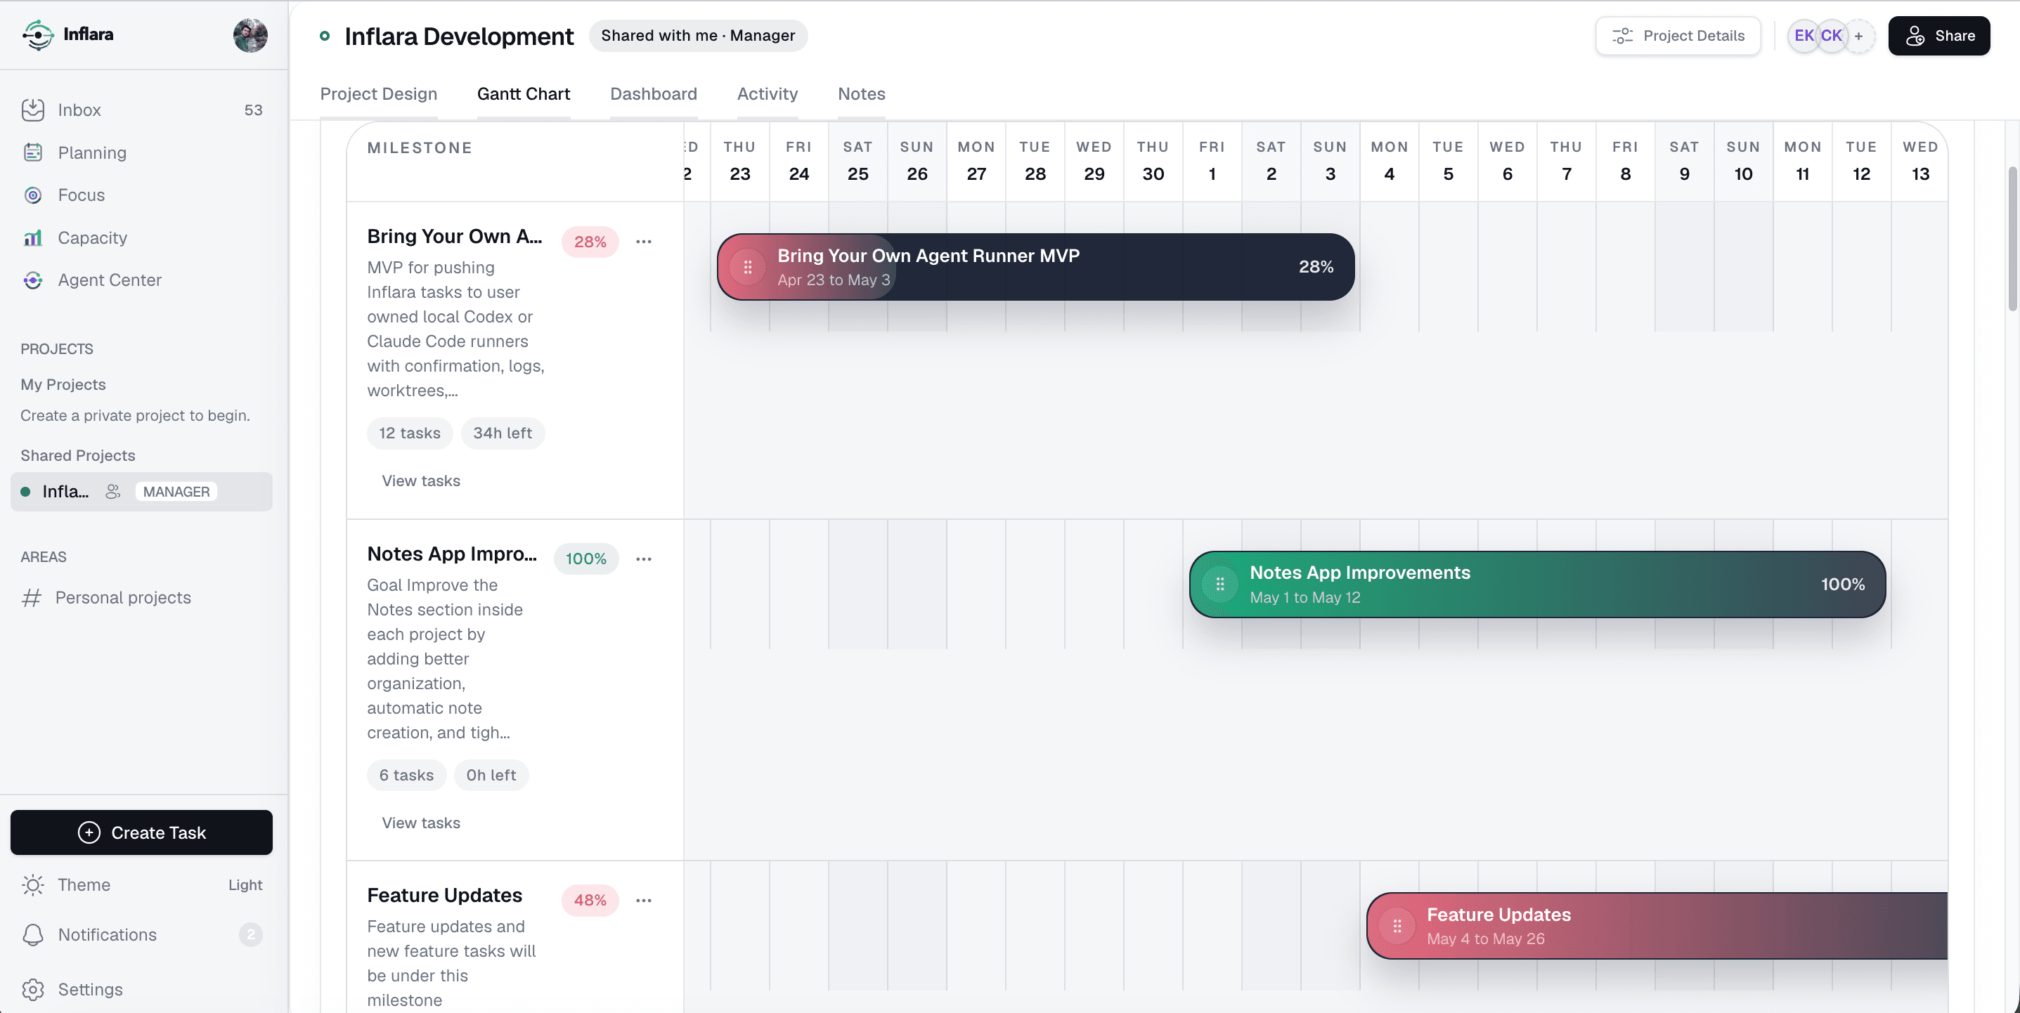The height and width of the screenshot is (1013, 2020).
Task: Open the Capacity chart icon
Action: coord(33,237)
